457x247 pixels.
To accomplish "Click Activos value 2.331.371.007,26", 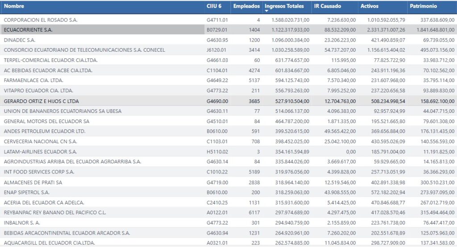I will pos(386,30).
